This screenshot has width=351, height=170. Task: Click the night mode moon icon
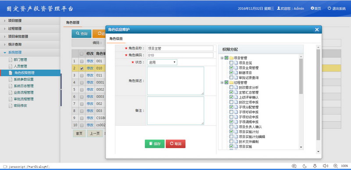click(x=304, y=166)
